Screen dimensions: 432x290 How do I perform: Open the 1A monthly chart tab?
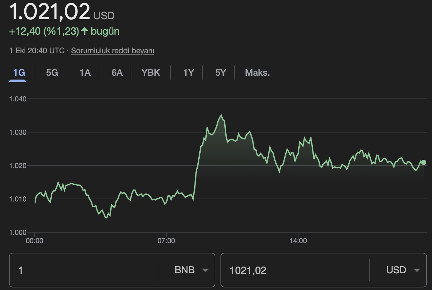[85, 73]
